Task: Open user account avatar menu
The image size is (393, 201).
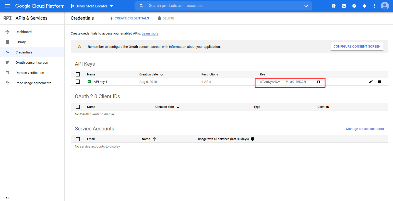Action: 385,6
